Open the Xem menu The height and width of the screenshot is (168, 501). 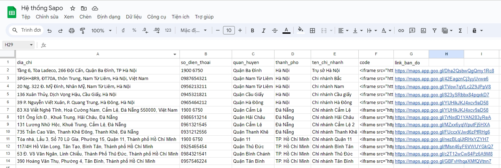tap(69, 17)
